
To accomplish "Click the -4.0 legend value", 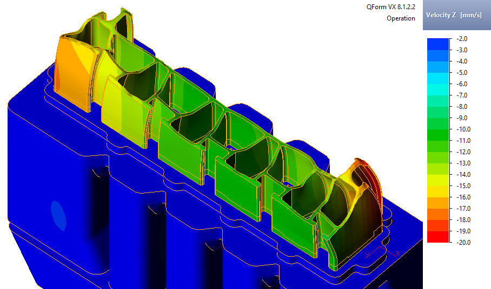I will tap(462, 61).
